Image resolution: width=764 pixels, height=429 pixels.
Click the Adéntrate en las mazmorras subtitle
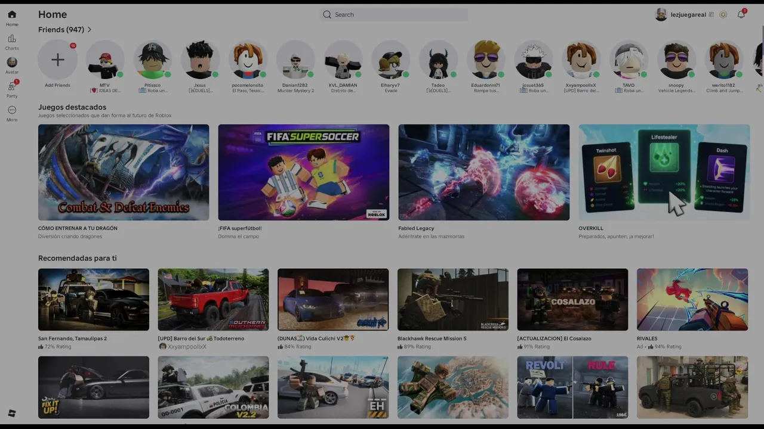click(x=431, y=237)
